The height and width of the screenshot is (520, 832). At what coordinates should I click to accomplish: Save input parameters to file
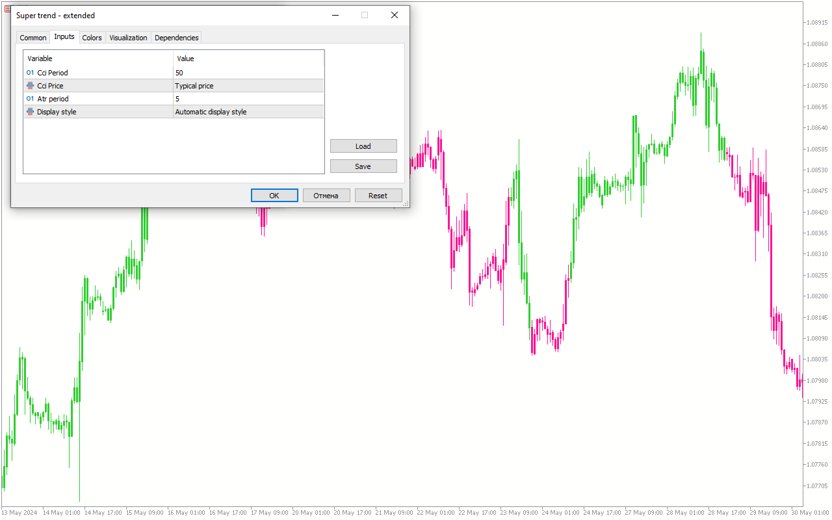click(363, 166)
